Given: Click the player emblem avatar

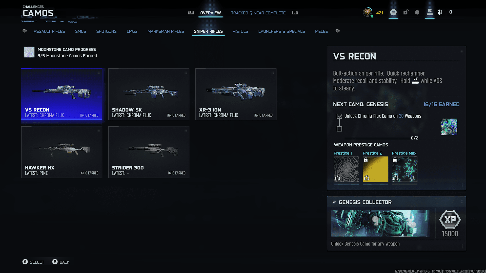Looking at the screenshot, I should (368, 12).
